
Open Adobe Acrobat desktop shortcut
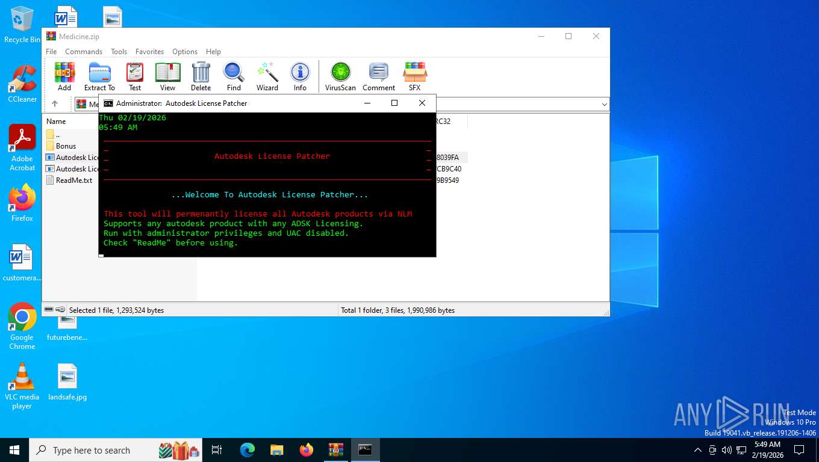tap(22, 148)
